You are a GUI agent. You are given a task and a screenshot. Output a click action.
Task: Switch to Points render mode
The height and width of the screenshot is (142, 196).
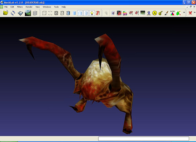(50, 13)
